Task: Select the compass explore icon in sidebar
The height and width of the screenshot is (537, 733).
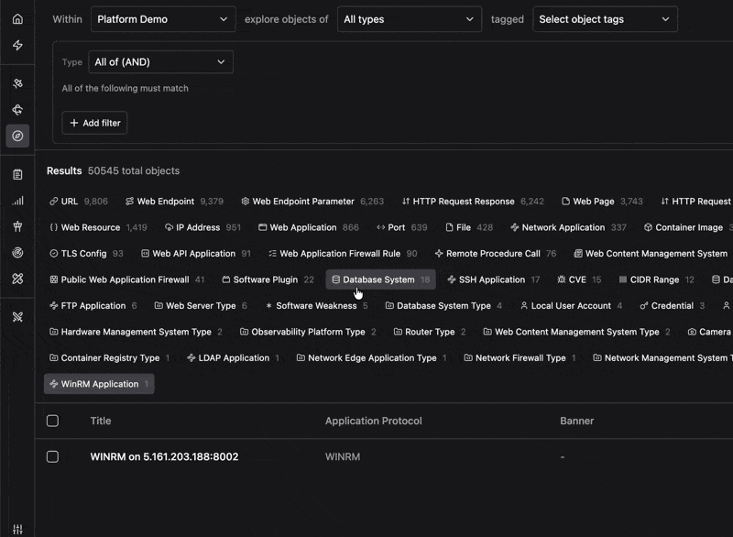Action: point(17,136)
